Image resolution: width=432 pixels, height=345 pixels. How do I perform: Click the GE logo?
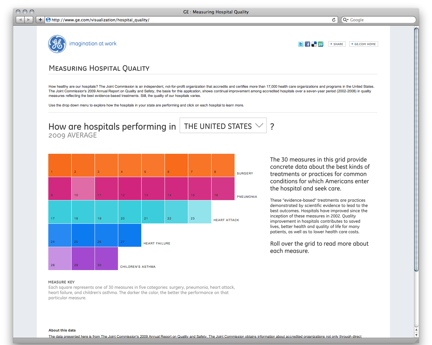pos(57,44)
